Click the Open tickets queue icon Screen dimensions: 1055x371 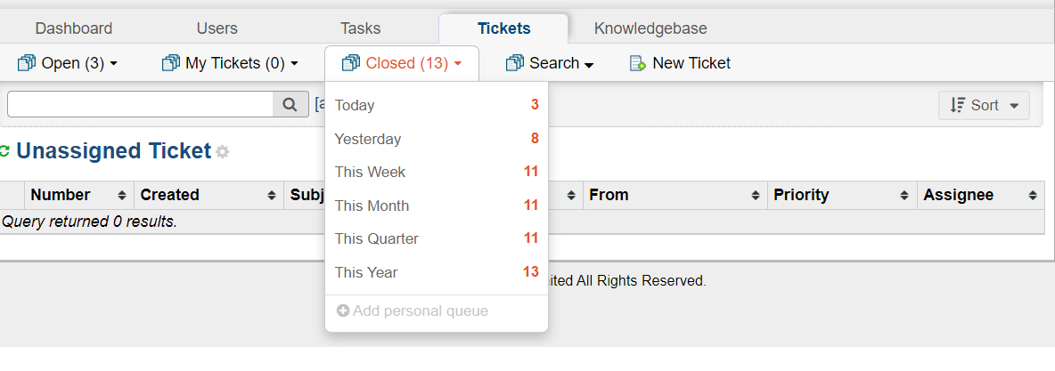(26, 63)
